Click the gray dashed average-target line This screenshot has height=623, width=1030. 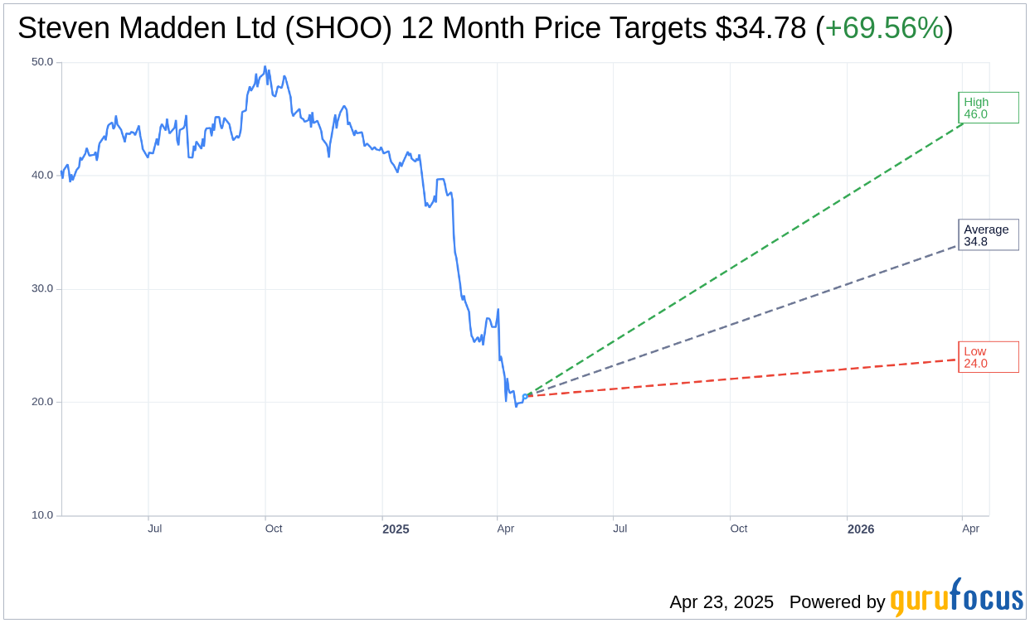coord(746,319)
